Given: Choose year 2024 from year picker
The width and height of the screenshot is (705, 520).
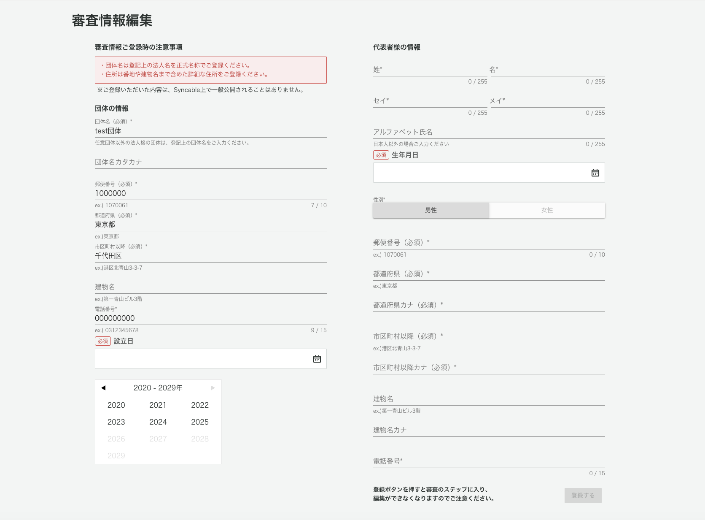Looking at the screenshot, I should [x=158, y=422].
